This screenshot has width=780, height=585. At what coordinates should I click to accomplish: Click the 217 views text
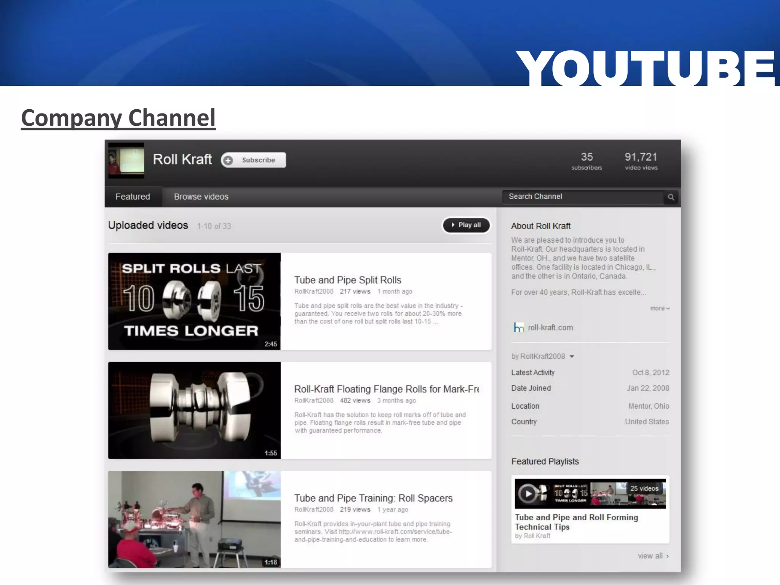click(355, 291)
